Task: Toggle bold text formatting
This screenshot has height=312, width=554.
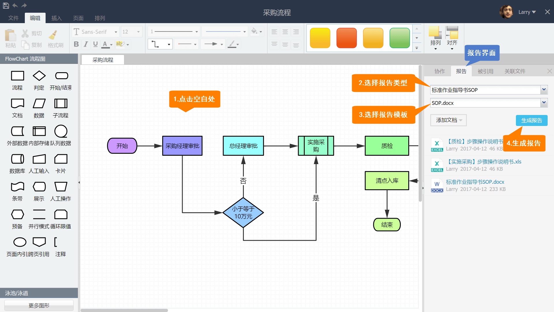Action: [76, 44]
